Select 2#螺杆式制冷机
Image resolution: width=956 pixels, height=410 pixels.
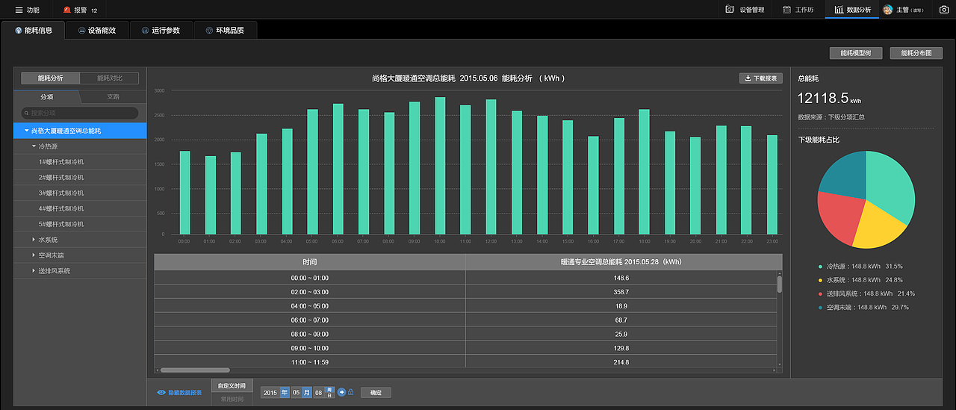click(x=80, y=177)
